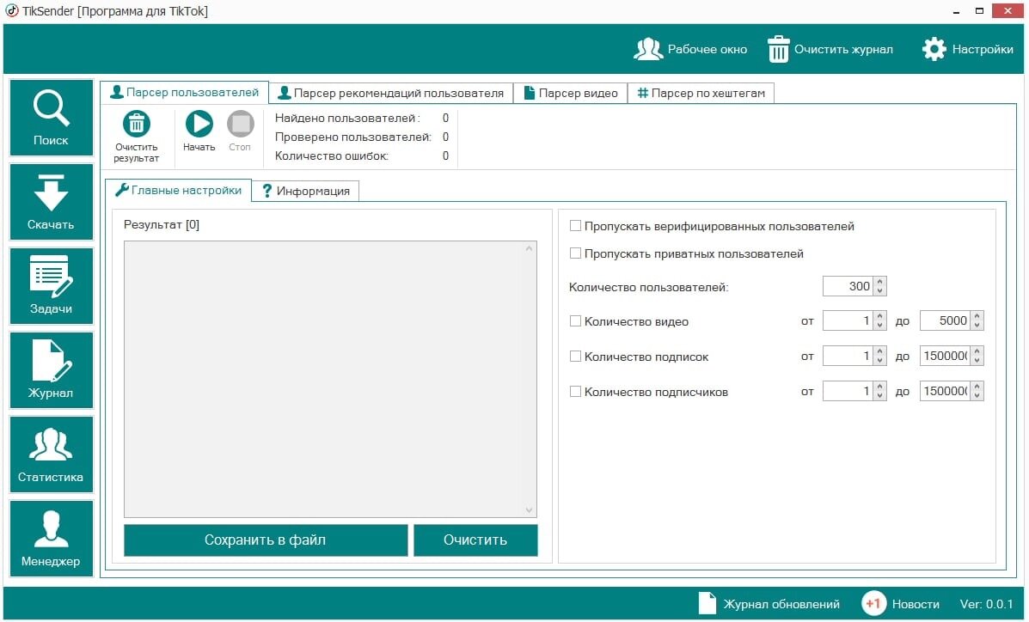
Task: Increase Количество видео 'до' value
Action: (977, 316)
